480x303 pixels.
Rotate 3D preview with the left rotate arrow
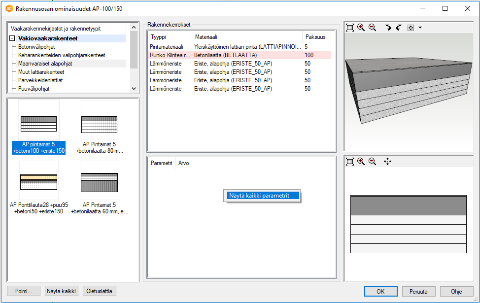pyautogui.click(x=388, y=28)
